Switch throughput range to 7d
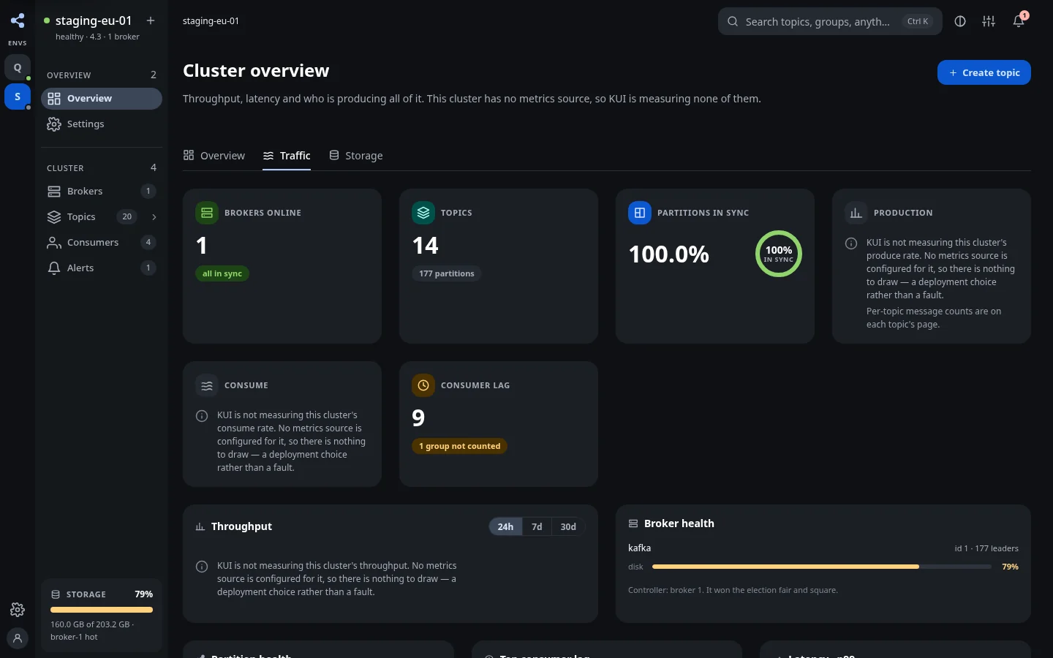 pos(537,526)
